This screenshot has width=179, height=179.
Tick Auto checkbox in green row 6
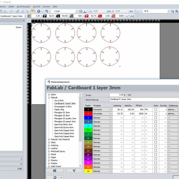click(156, 130)
